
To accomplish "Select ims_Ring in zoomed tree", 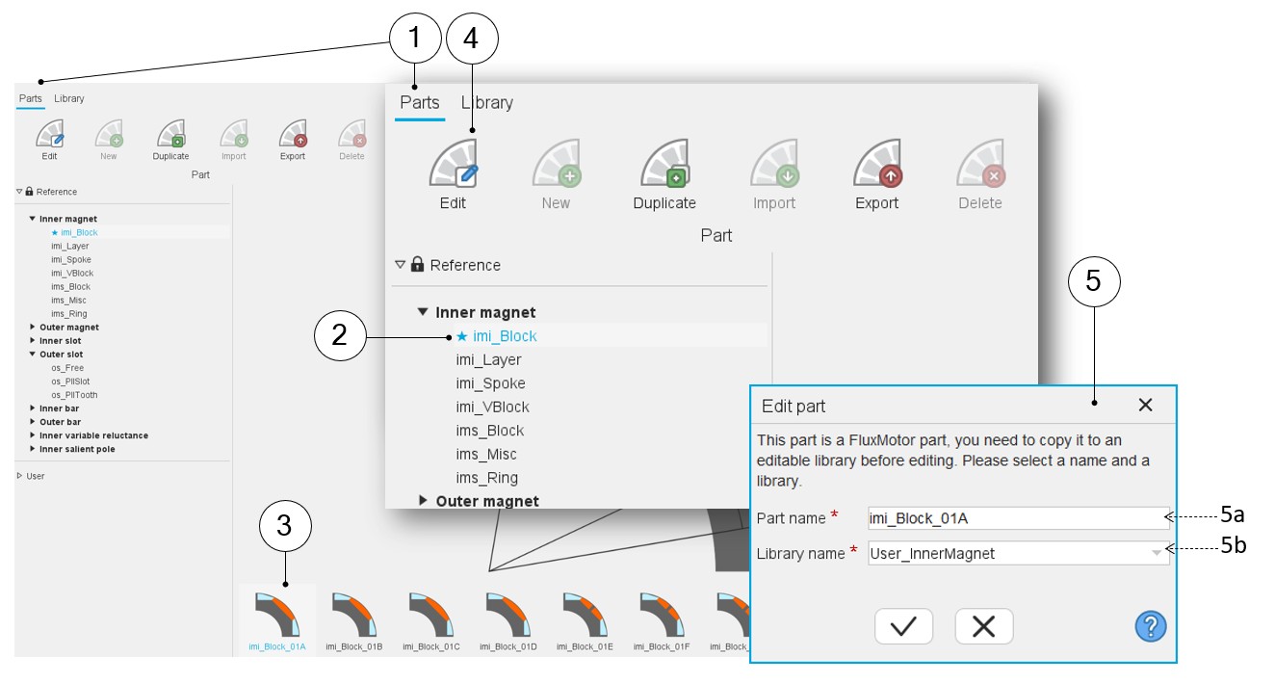I will tap(486, 478).
